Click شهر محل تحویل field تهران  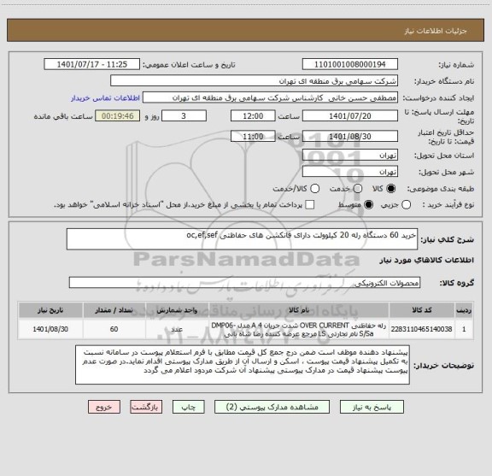click(x=350, y=172)
